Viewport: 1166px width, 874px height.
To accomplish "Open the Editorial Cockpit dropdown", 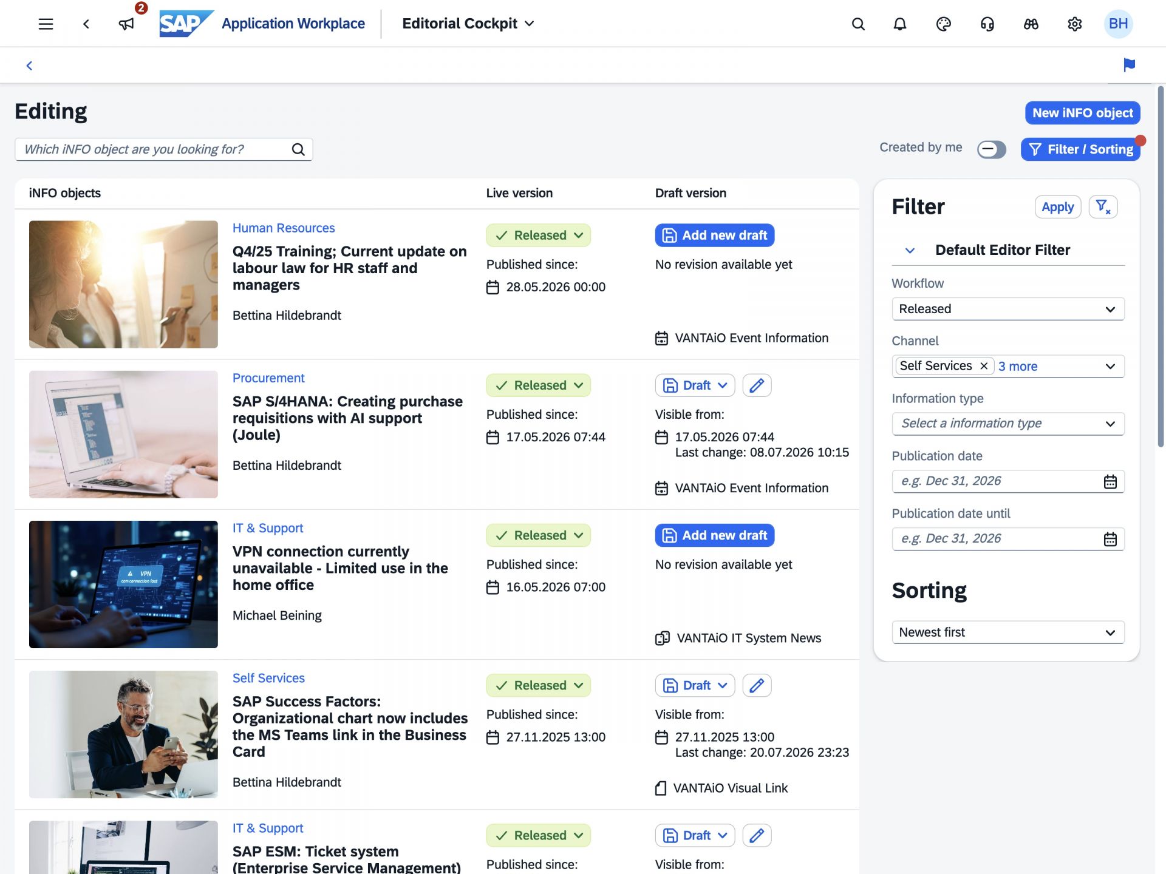I will pyautogui.click(x=468, y=24).
